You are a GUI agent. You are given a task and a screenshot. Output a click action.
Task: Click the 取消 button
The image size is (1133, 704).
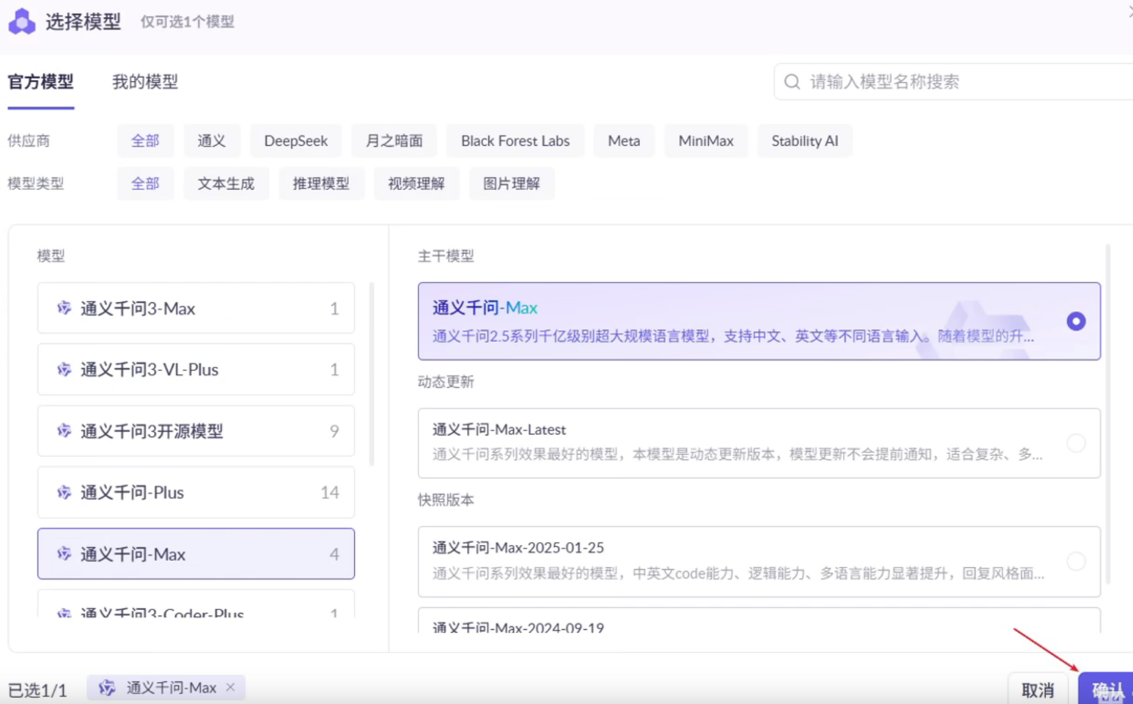tap(1038, 689)
